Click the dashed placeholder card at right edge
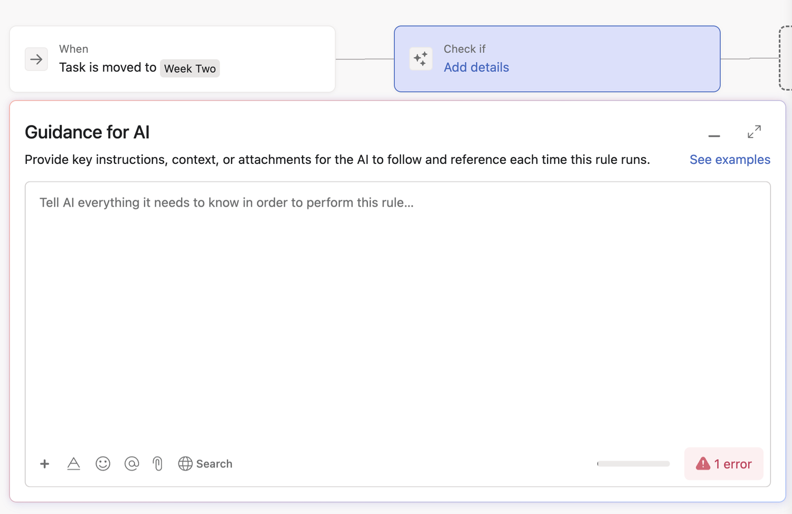 point(786,59)
